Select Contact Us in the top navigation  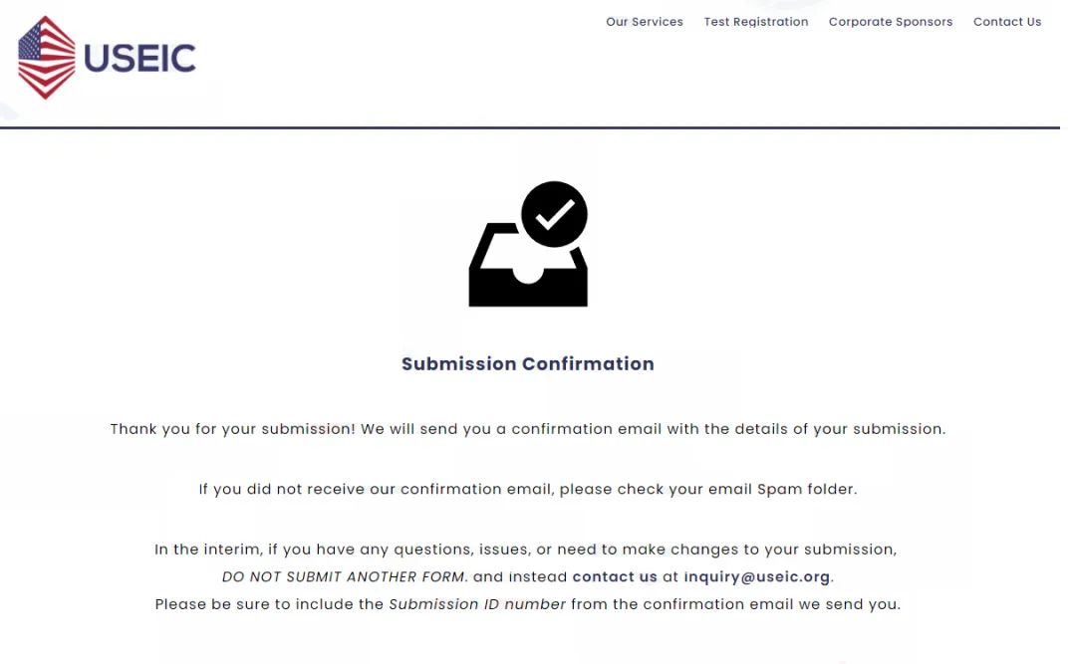pos(1007,22)
